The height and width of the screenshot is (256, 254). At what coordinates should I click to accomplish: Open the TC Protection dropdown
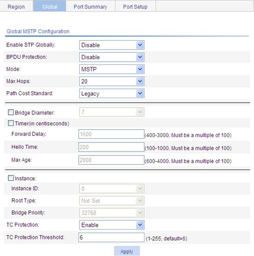(112, 225)
